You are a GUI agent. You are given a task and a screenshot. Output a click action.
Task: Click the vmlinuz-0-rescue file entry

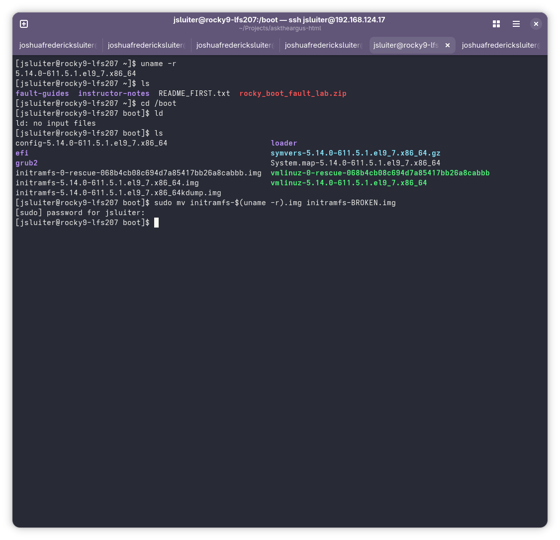click(x=380, y=173)
